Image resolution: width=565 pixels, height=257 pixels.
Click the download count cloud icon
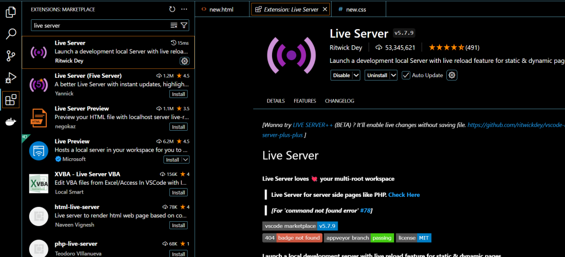click(x=379, y=47)
